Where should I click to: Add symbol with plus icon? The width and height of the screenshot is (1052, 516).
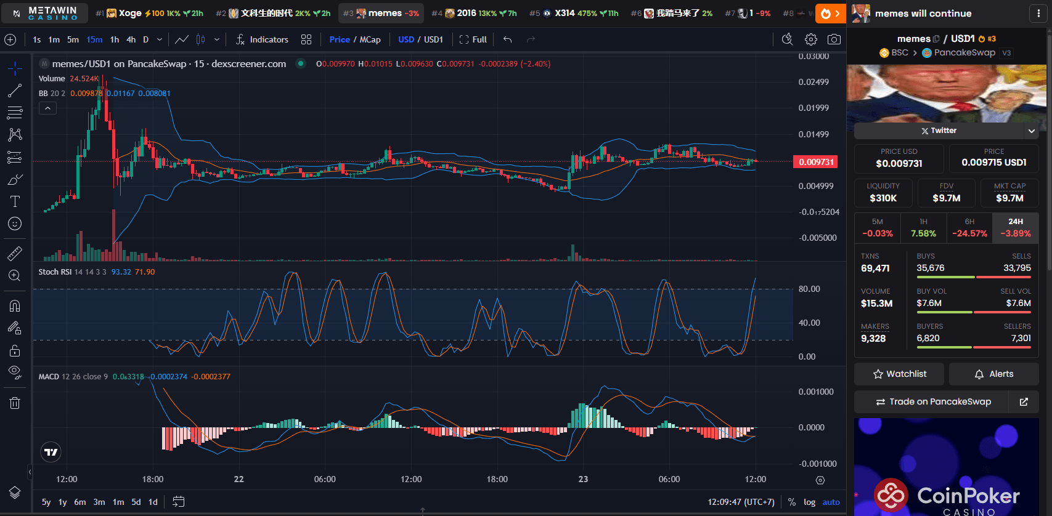pos(10,39)
